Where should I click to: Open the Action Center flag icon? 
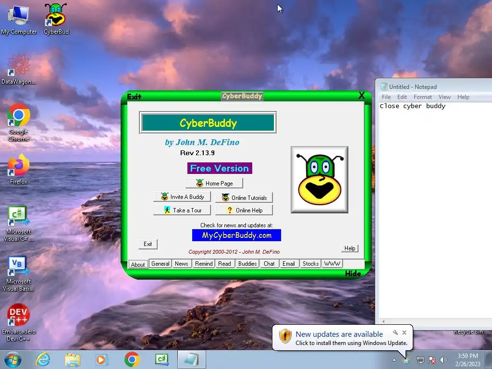(432, 360)
